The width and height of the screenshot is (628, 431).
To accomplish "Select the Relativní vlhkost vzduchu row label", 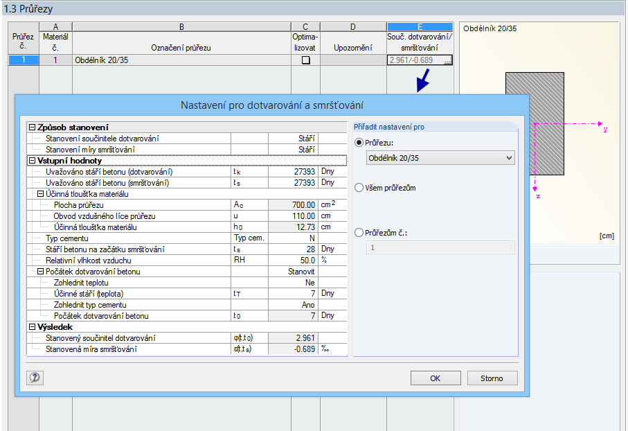I will [89, 261].
